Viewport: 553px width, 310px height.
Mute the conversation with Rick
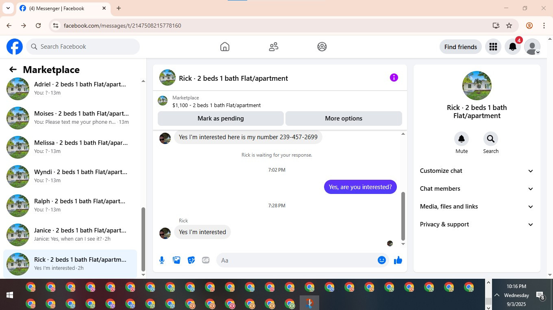click(x=462, y=139)
